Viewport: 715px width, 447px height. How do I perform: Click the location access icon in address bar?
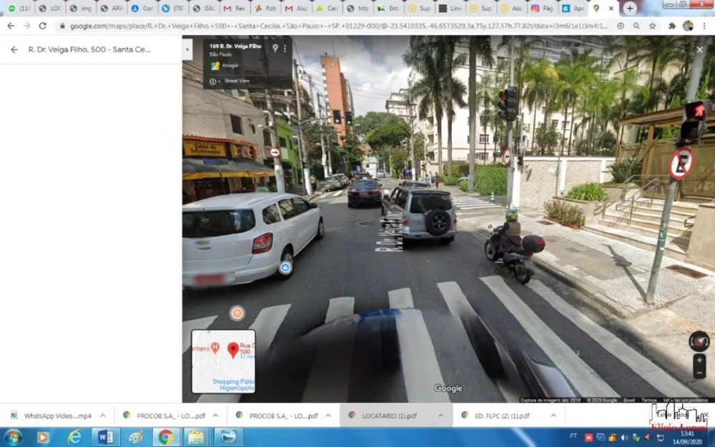click(x=621, y=26)
